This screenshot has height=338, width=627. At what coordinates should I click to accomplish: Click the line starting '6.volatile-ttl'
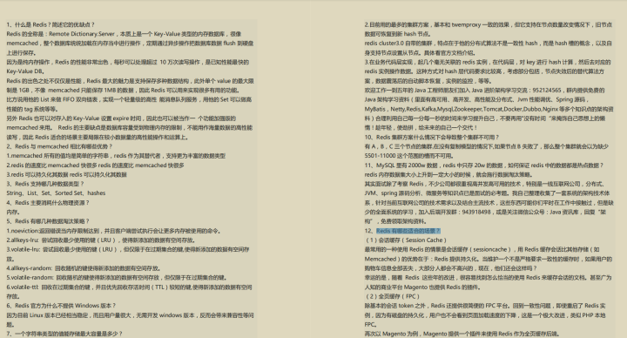(x=129, y=287)
